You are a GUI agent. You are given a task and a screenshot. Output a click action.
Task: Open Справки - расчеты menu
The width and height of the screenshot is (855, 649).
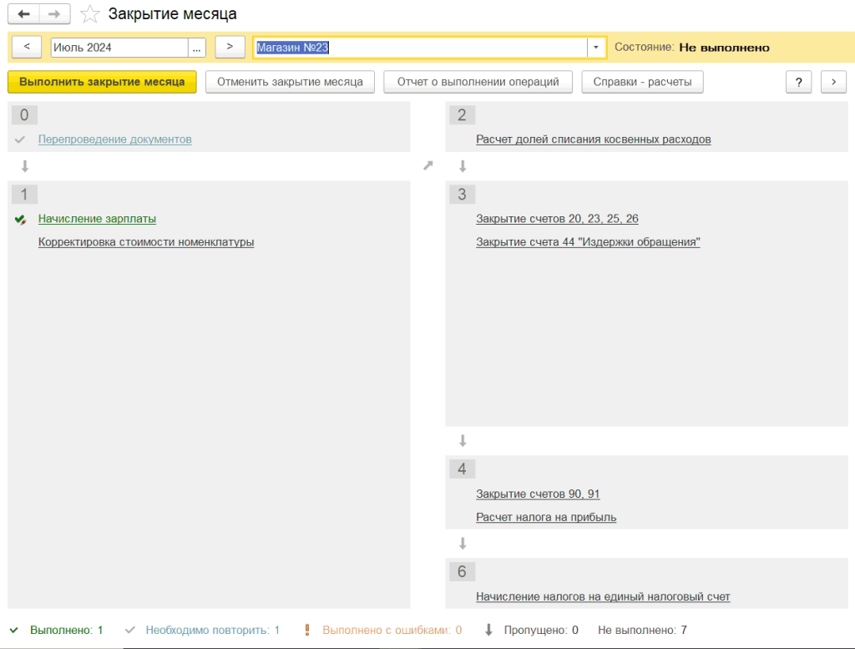pyautogui.click(x=643, y=82)
